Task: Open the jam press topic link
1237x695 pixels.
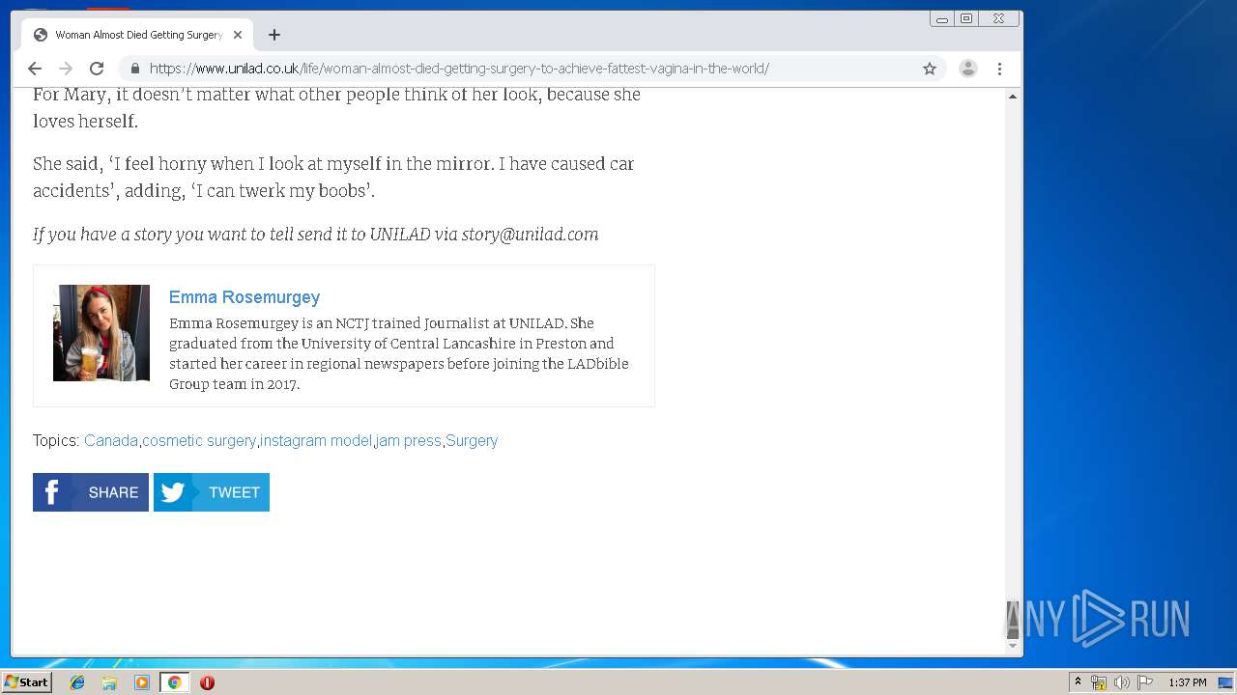Action: point(409,440)
